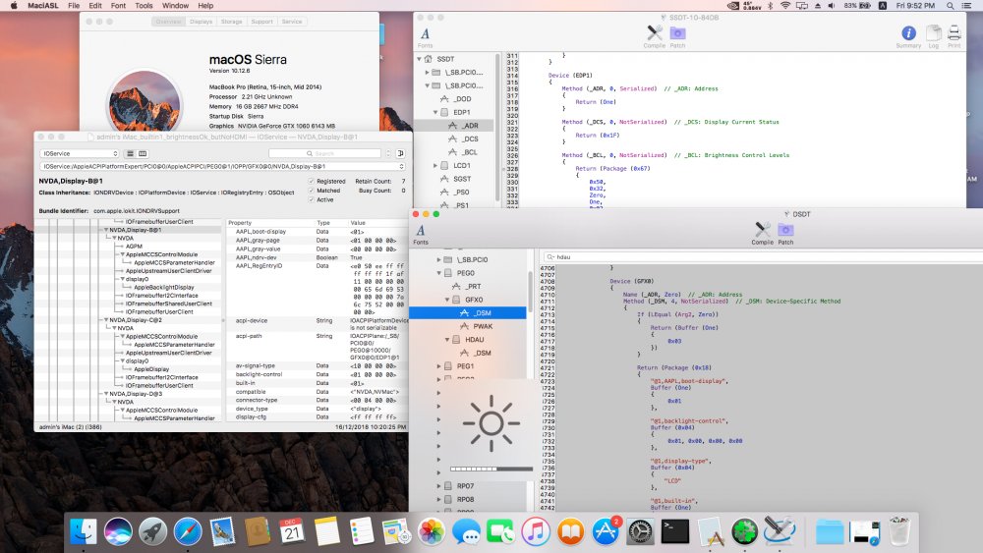Click the IORegistryExplorer Search field
Screen dimensions: 983x553
pyautogui.click(x=324, y=153)
